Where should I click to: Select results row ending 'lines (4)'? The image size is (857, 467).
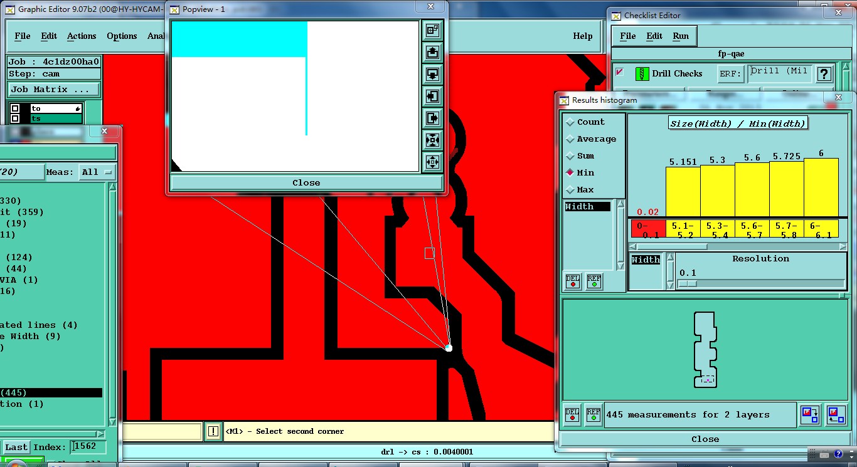pos(39,325)
